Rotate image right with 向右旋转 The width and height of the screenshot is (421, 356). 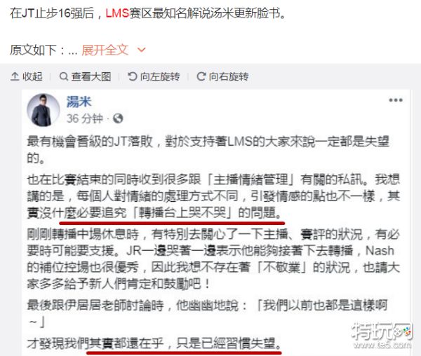coord(222,76)
